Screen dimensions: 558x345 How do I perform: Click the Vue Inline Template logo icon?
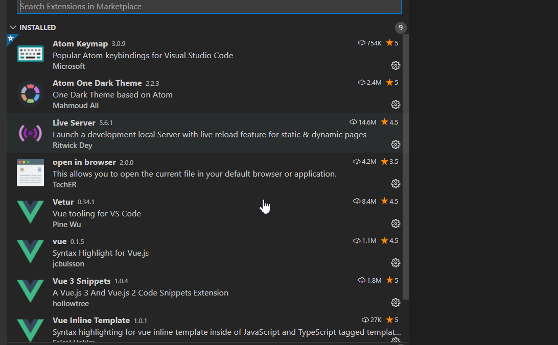[30, 330]
